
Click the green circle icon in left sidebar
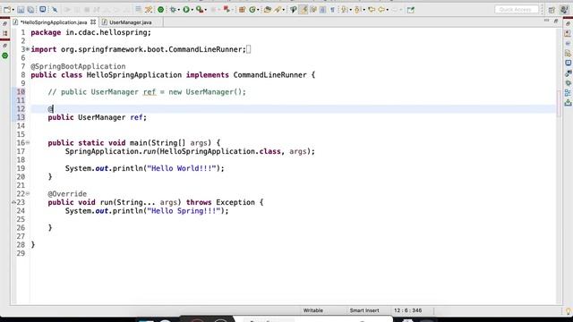tap(4, 55)
